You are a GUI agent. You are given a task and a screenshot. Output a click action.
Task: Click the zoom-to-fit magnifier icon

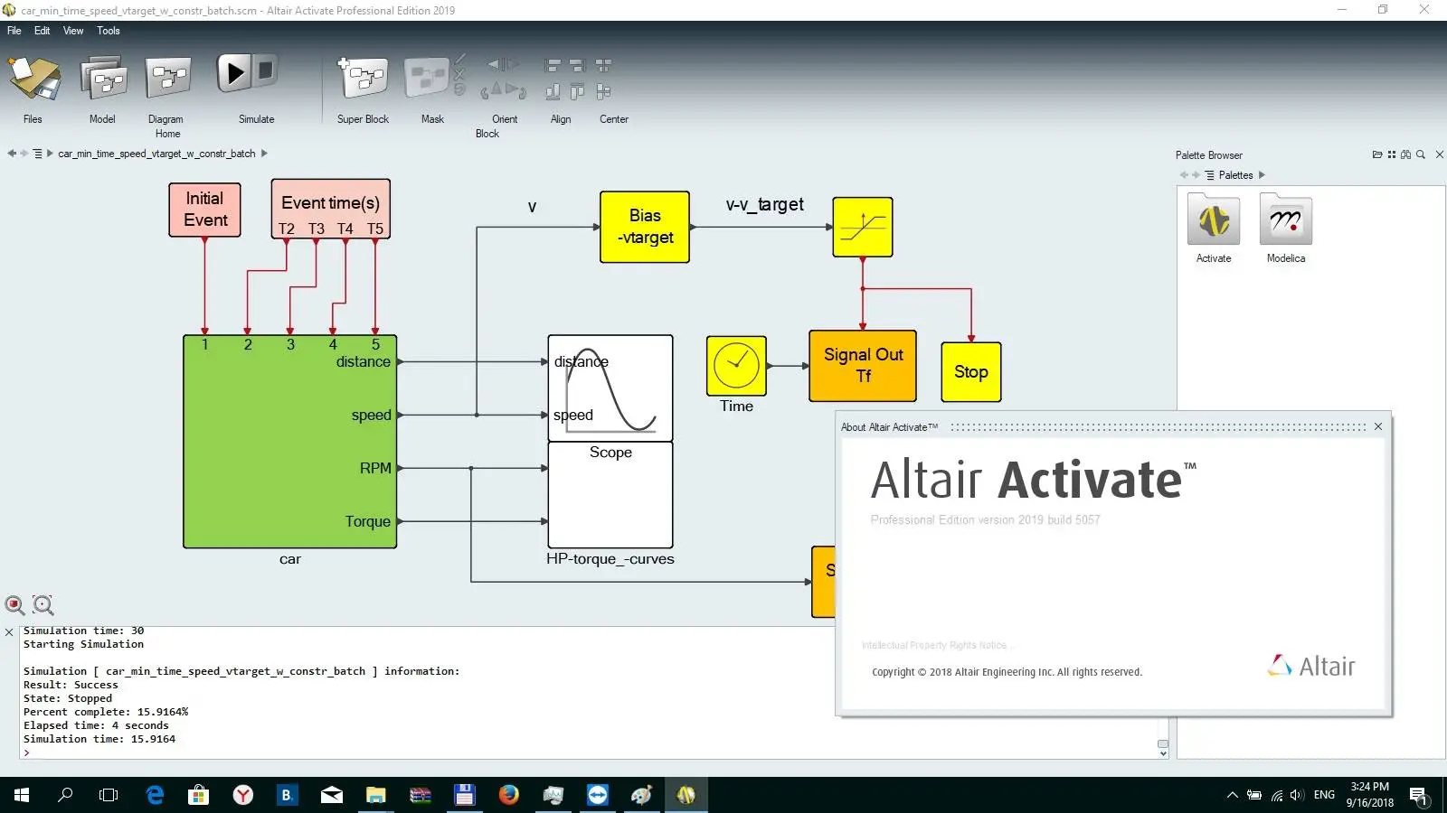[x=15, y=605]
